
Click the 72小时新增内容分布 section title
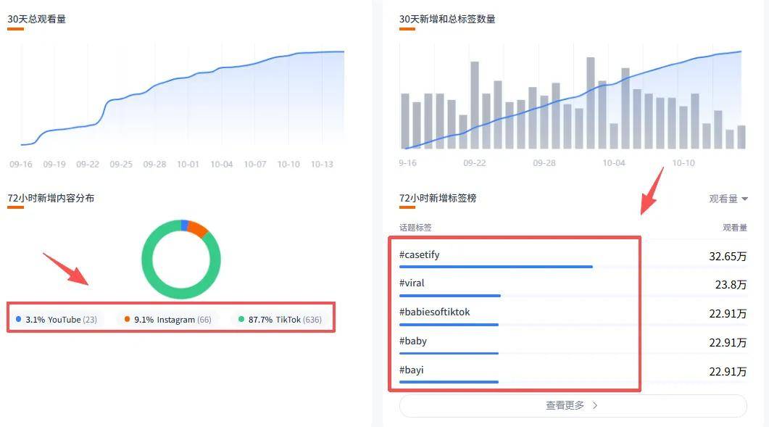coord(51,199)
